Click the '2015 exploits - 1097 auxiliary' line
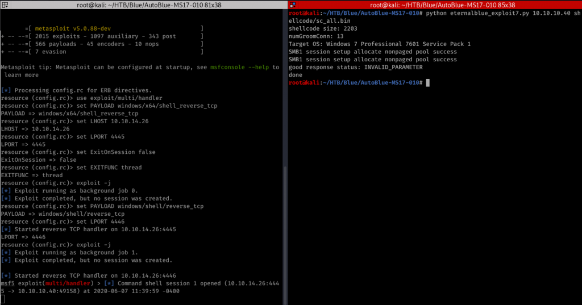 (x=102, y=36)
